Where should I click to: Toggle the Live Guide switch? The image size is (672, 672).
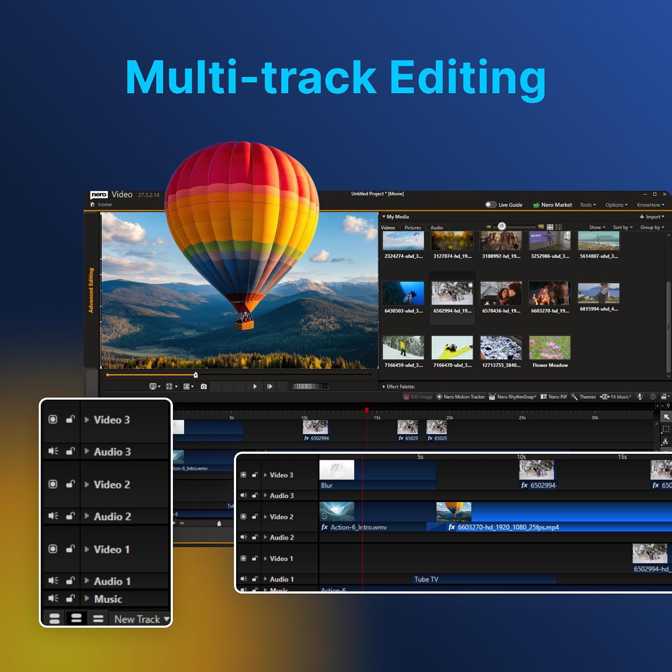tap(491, 205)
